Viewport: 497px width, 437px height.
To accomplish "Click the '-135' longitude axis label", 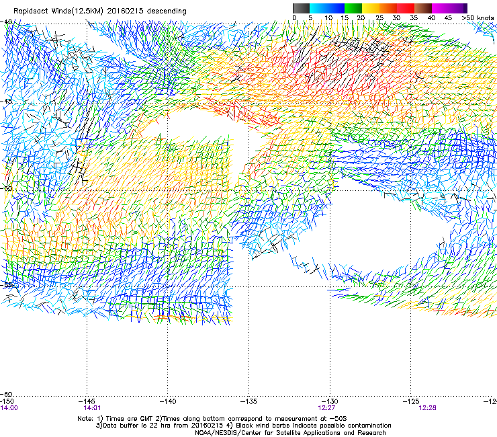I will (248, 401).
